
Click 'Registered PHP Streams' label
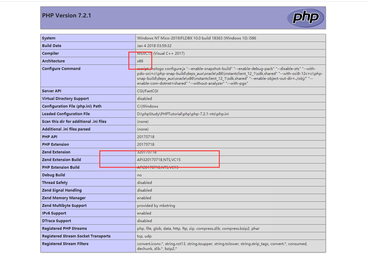(x=64, y=229)
